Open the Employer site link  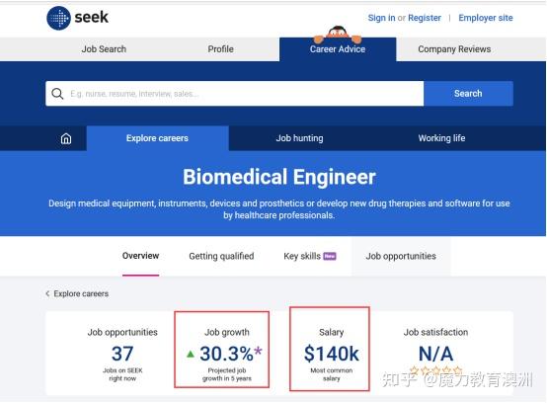pyautogui.click(x=486, y=18)
